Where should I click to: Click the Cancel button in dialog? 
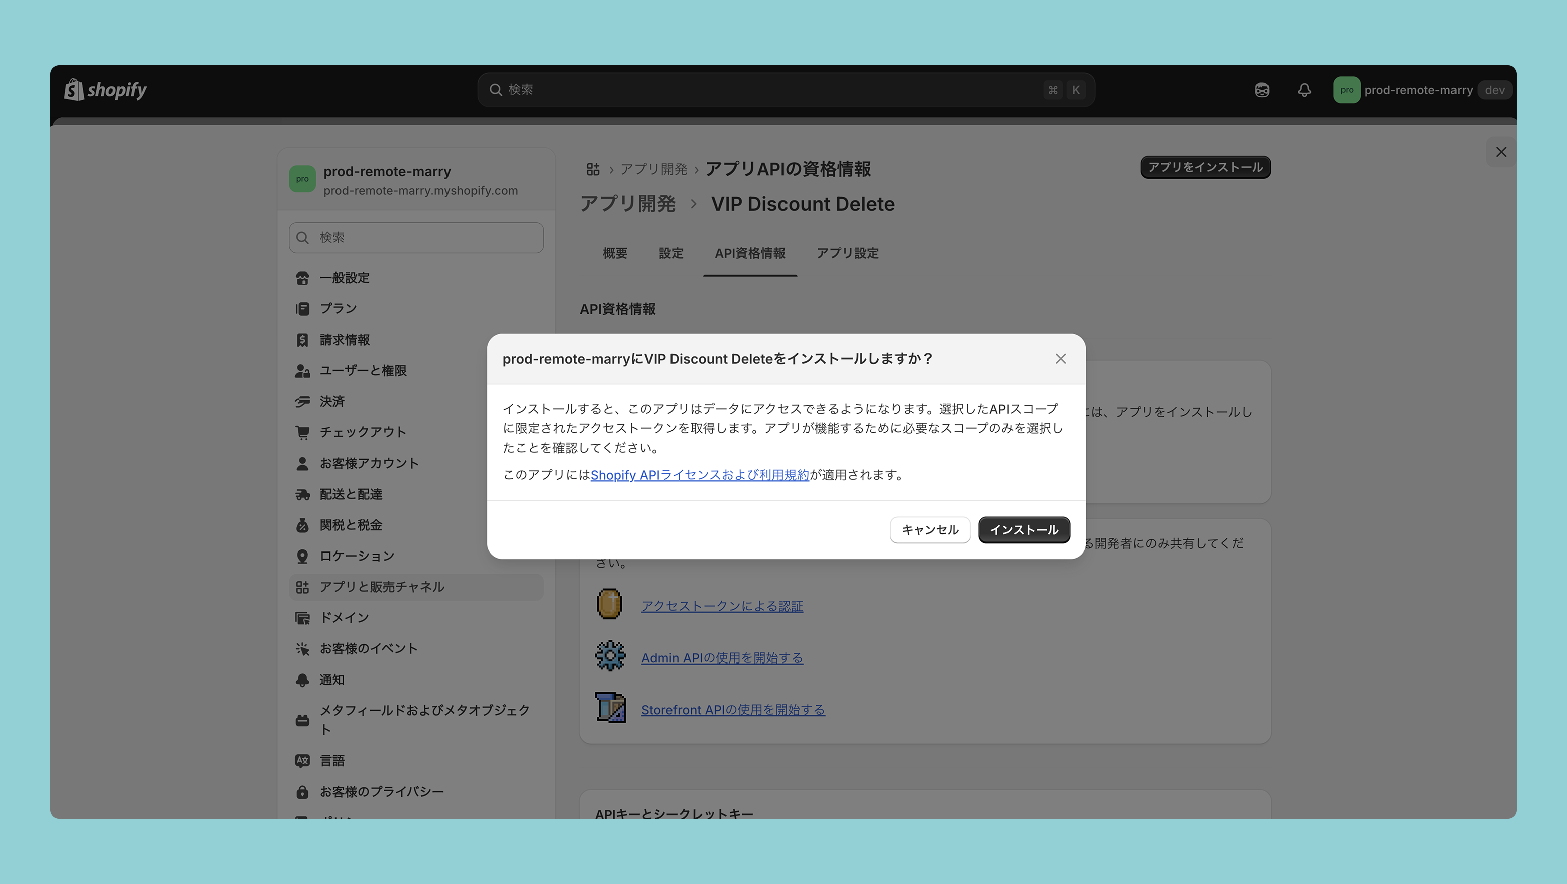pos(930,529)
